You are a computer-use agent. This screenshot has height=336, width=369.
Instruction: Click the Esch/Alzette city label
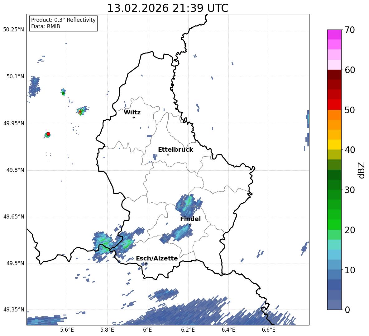pos(157,258)
